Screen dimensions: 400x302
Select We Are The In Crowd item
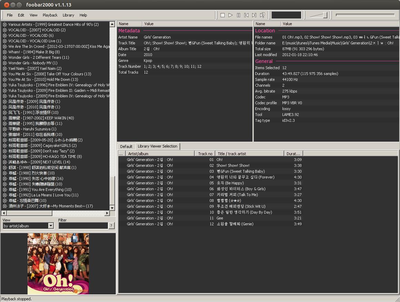(59, 46)
